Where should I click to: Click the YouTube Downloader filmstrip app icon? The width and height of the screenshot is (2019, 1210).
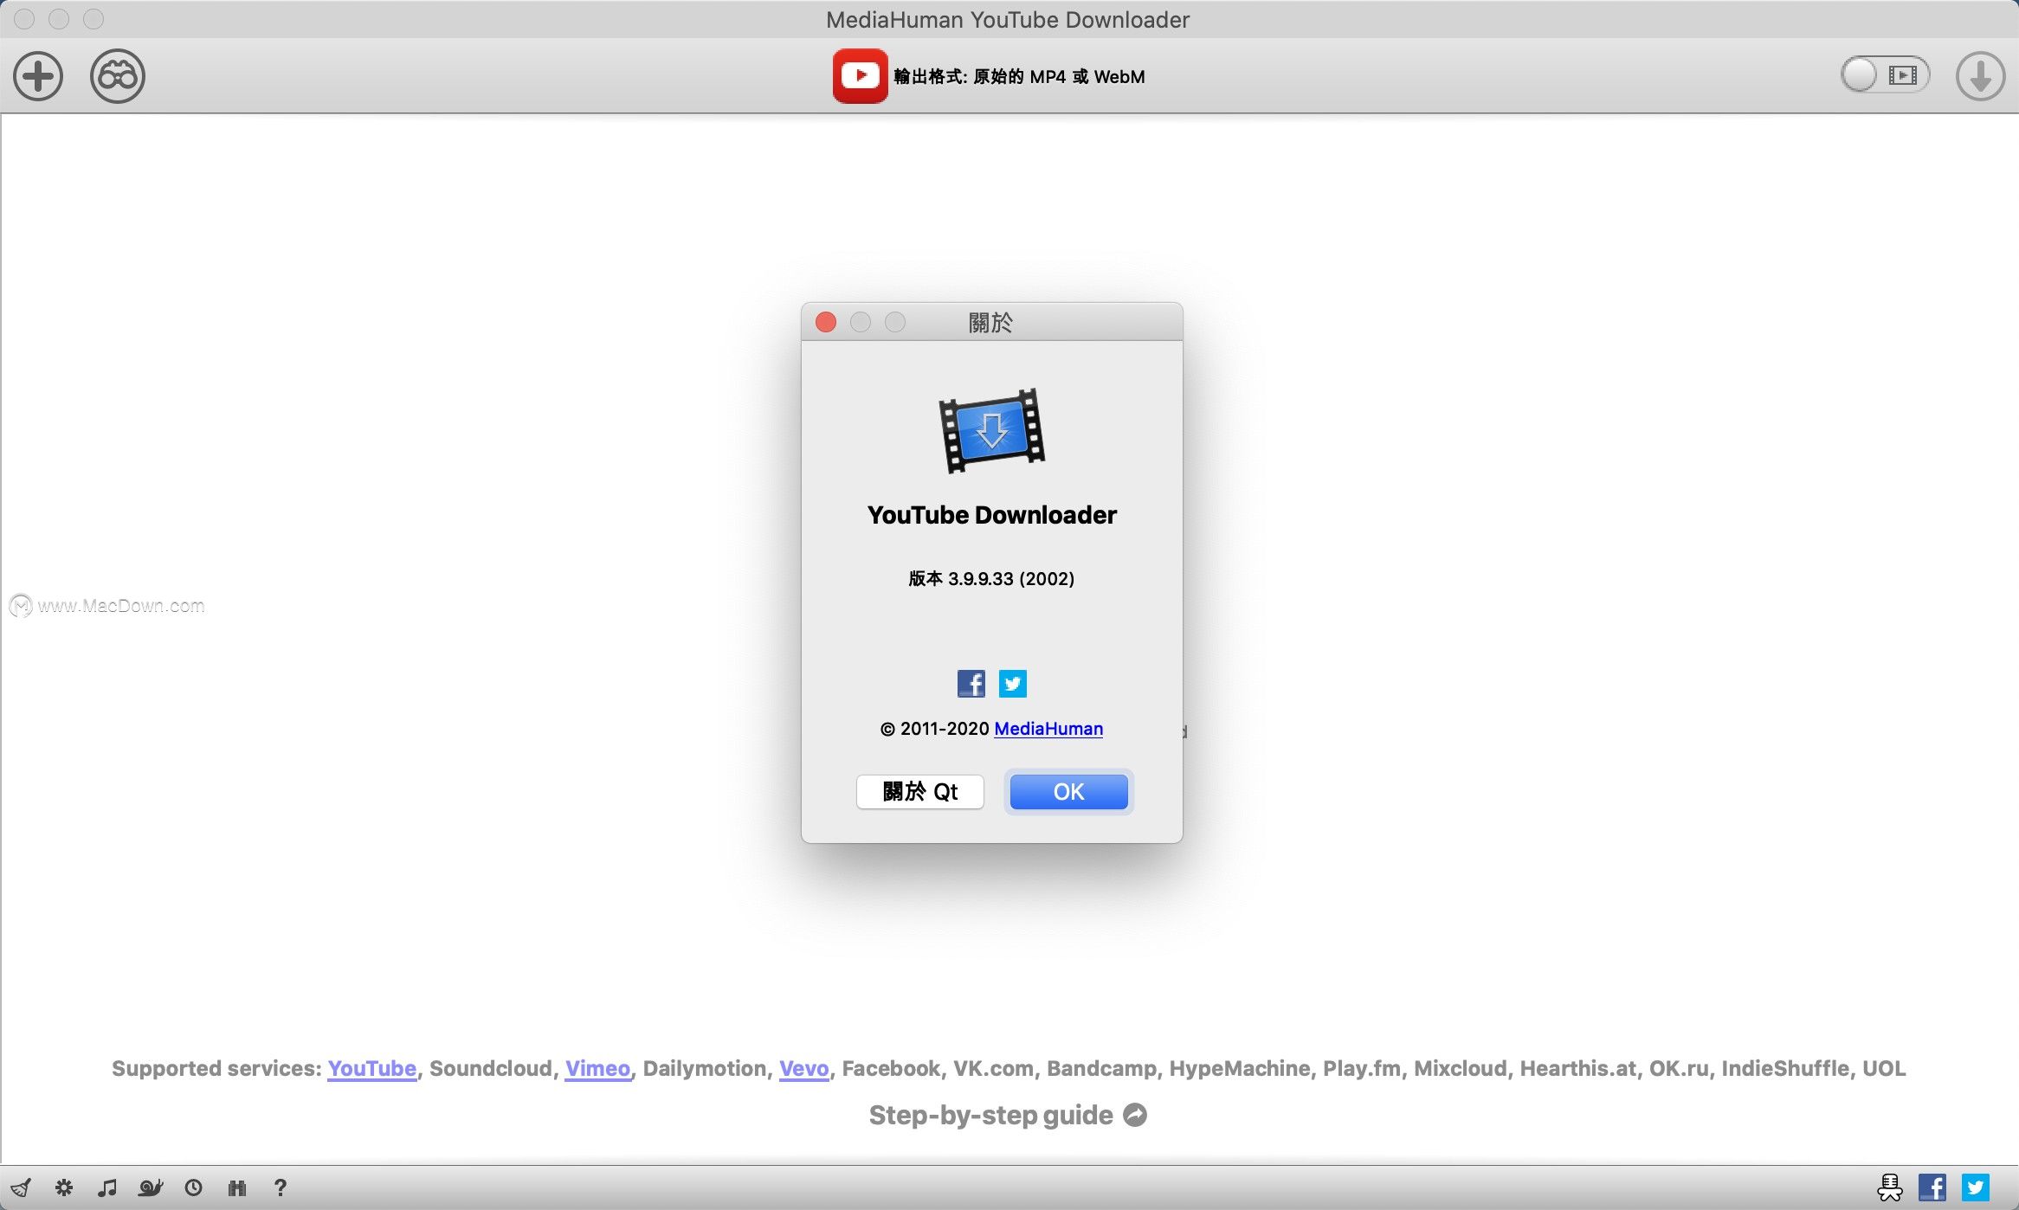(992, 430)
